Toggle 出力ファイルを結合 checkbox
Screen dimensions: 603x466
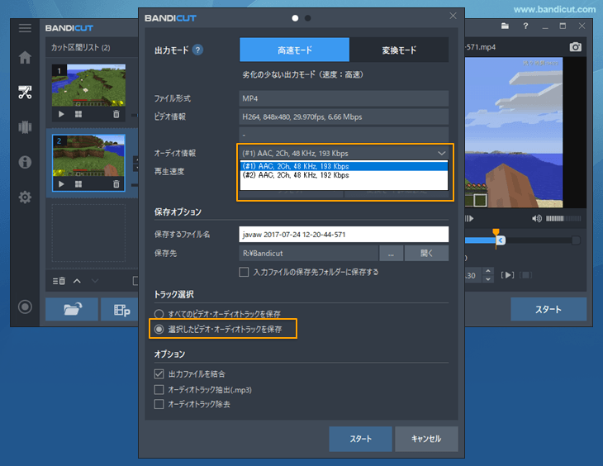coord(159,373)
